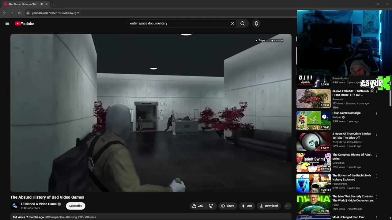Open Flash Game Nostalgia thumbnail

(314, 120)
